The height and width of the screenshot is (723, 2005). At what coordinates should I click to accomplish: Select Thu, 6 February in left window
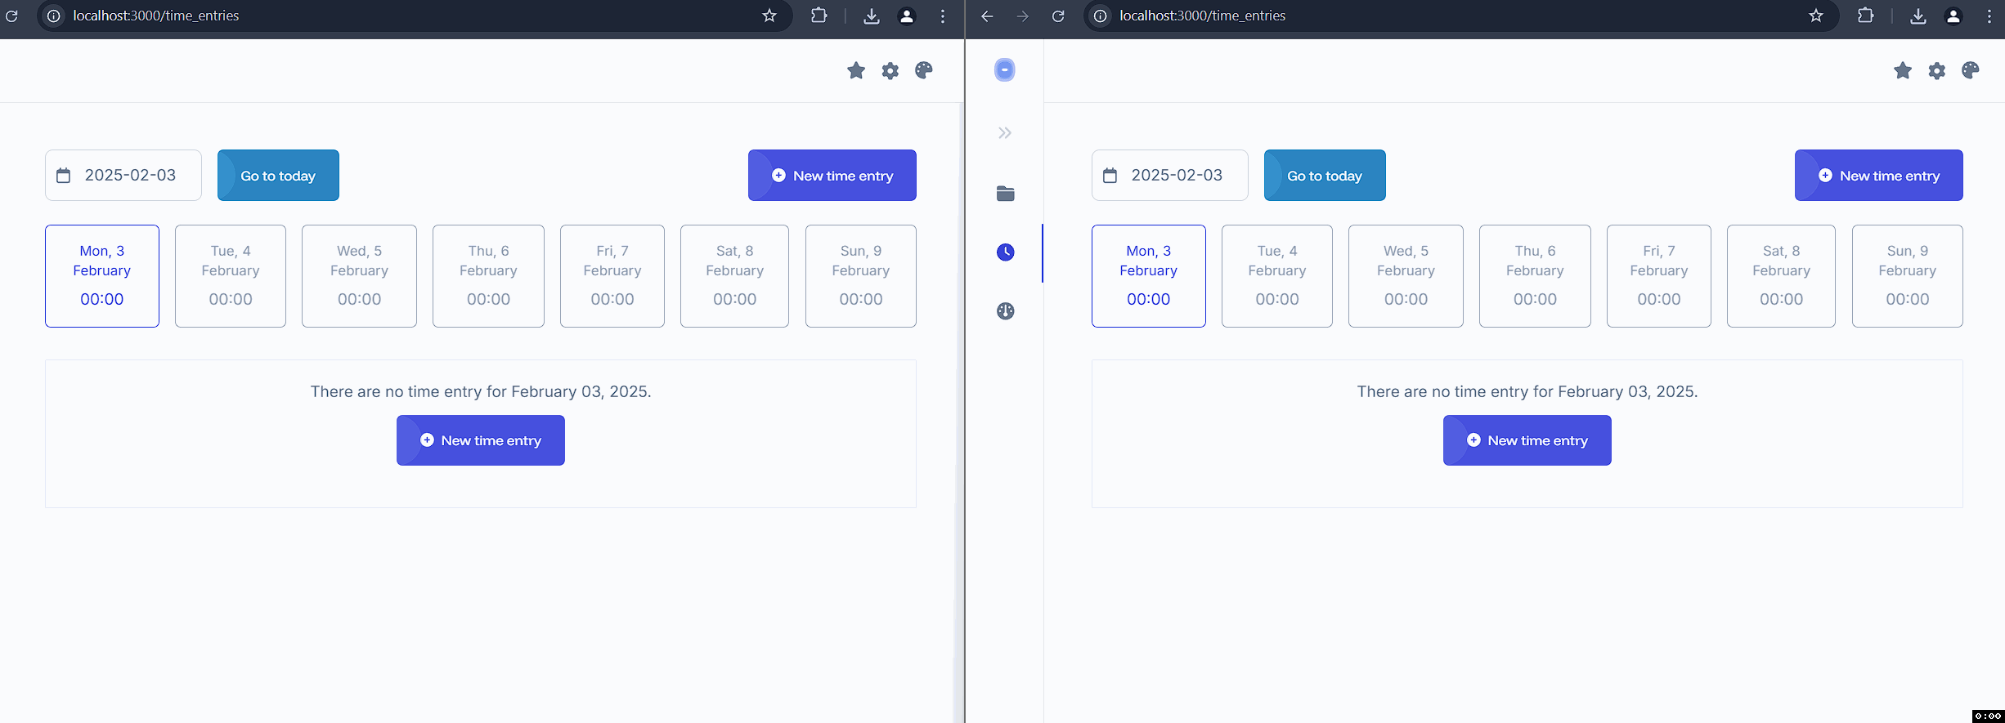[x=488, y=276]
